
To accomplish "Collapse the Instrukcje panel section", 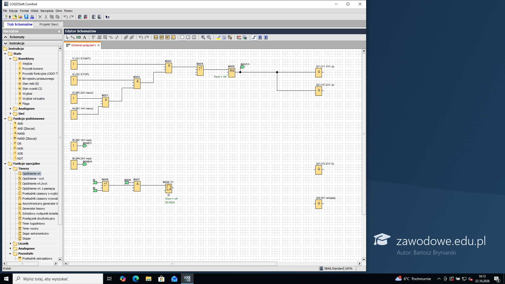I will (6, 43).
